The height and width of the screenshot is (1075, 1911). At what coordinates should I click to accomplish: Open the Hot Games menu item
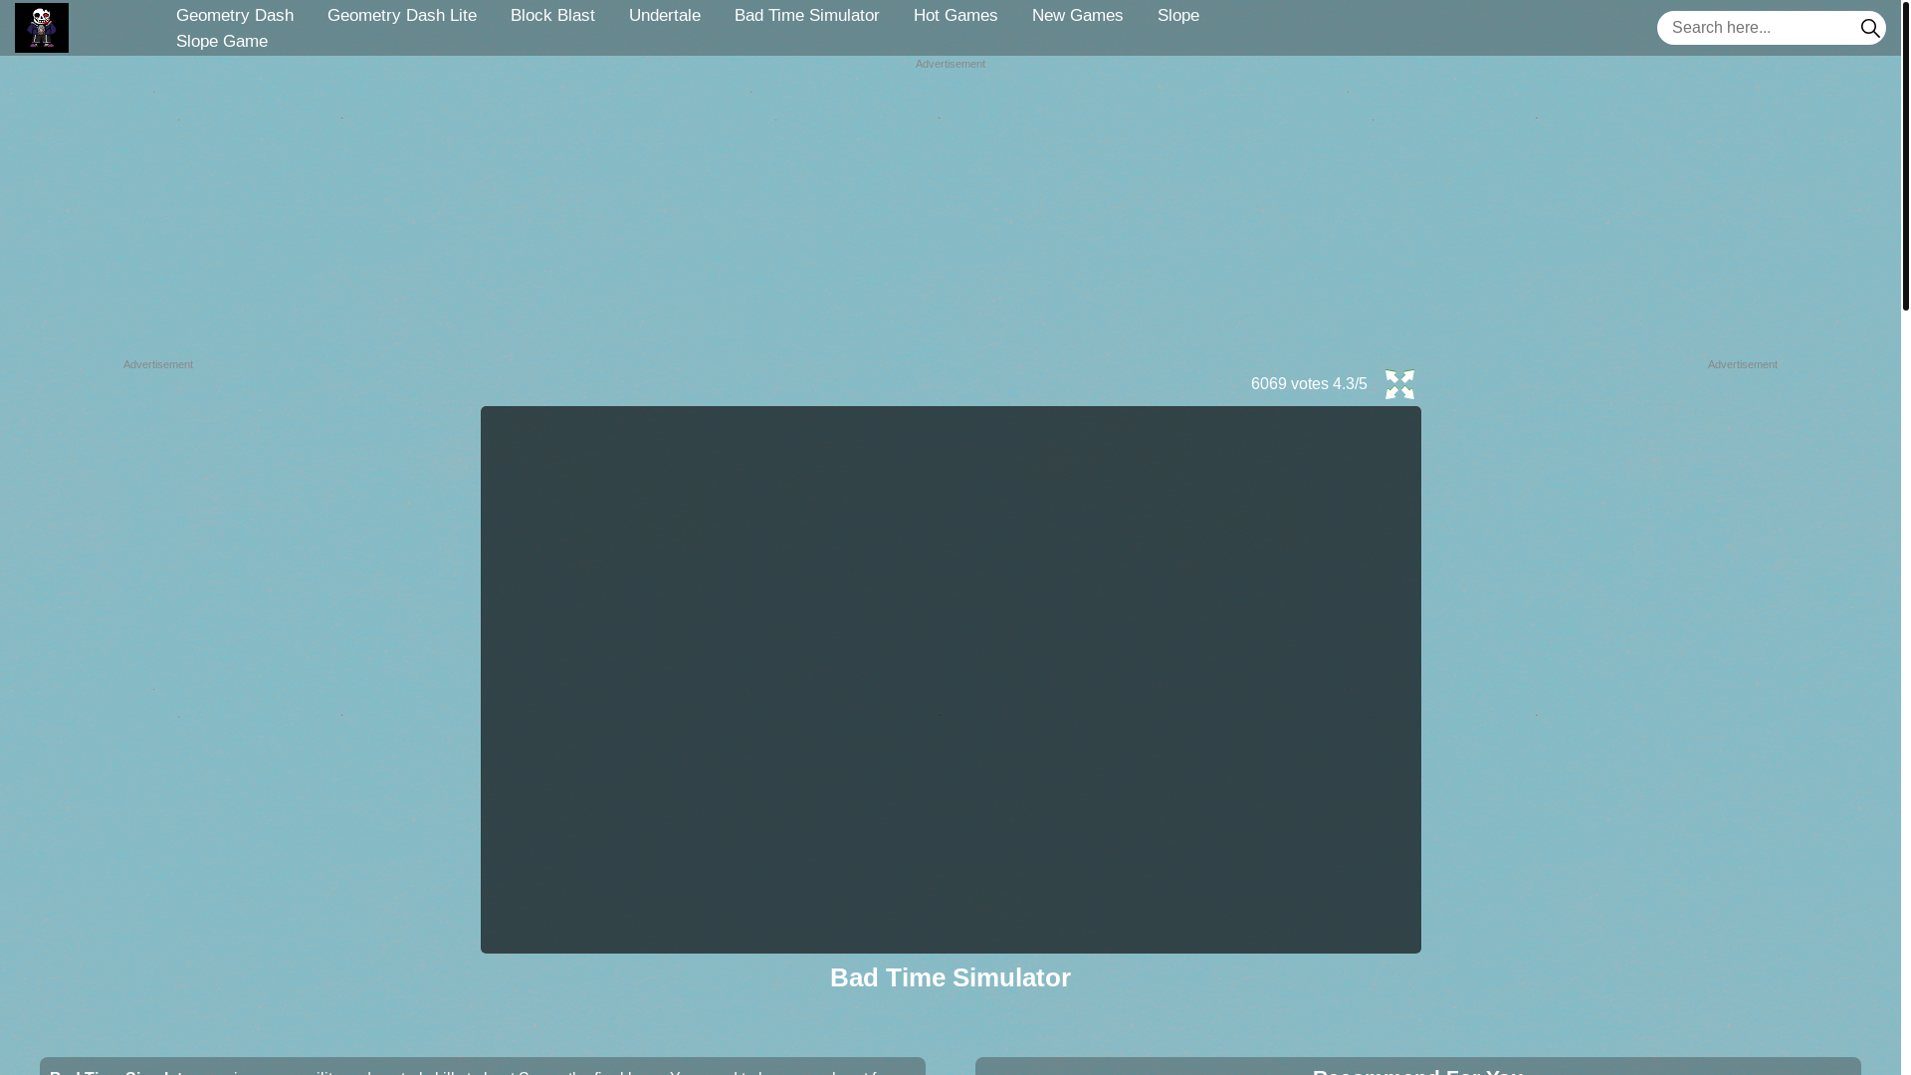click(x=955, y=15)
